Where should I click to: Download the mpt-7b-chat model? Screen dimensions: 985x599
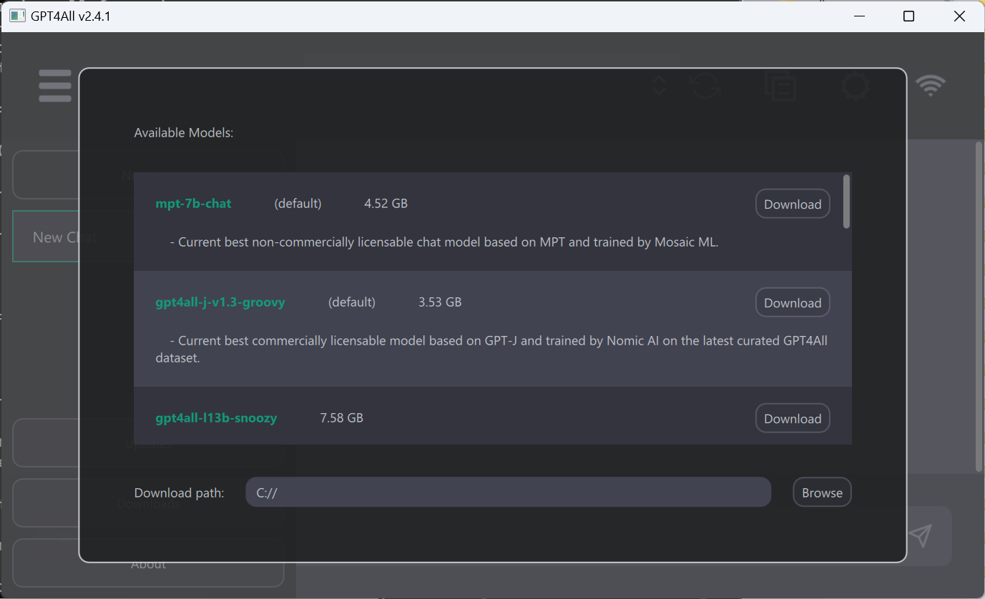pyautogui.click(x=792, y=203)
